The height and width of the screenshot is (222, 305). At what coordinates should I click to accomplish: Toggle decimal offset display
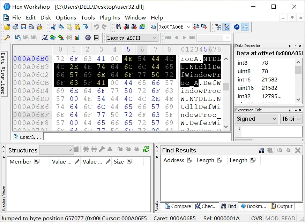pyautogui.click(x=218, y=27)
